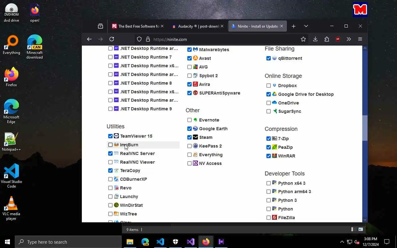Check the Python x64 3 checkbox
Viewport: 397px width, 248px height.
coord(269,183)
